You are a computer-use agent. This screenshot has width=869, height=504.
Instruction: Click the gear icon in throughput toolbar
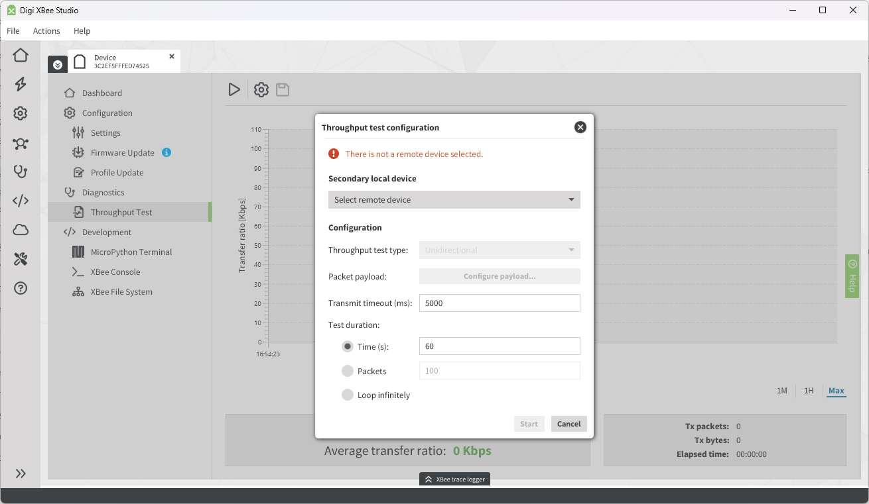click(261, 90)
